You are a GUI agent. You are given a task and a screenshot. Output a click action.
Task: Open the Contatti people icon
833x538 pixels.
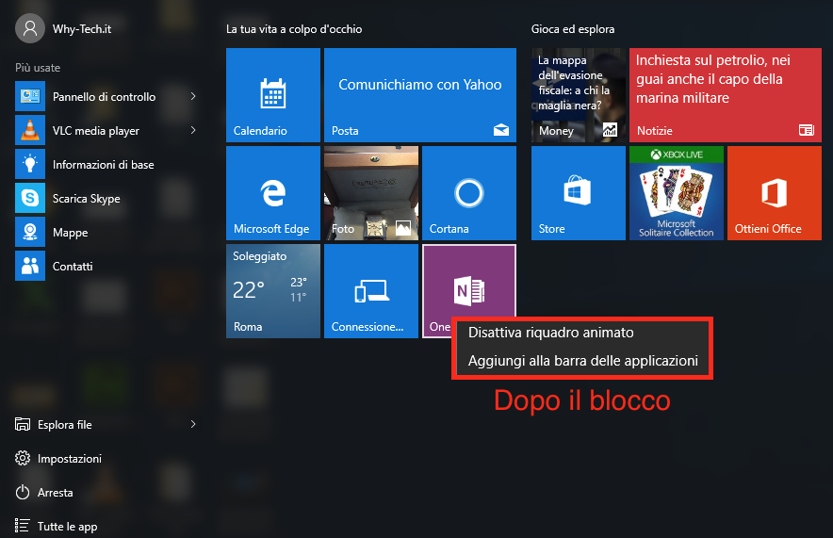click(30, 266)
